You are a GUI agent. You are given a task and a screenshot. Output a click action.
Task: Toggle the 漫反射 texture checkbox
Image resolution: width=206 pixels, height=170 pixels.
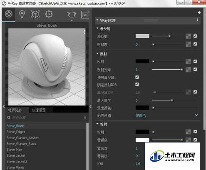click(195, 36)
